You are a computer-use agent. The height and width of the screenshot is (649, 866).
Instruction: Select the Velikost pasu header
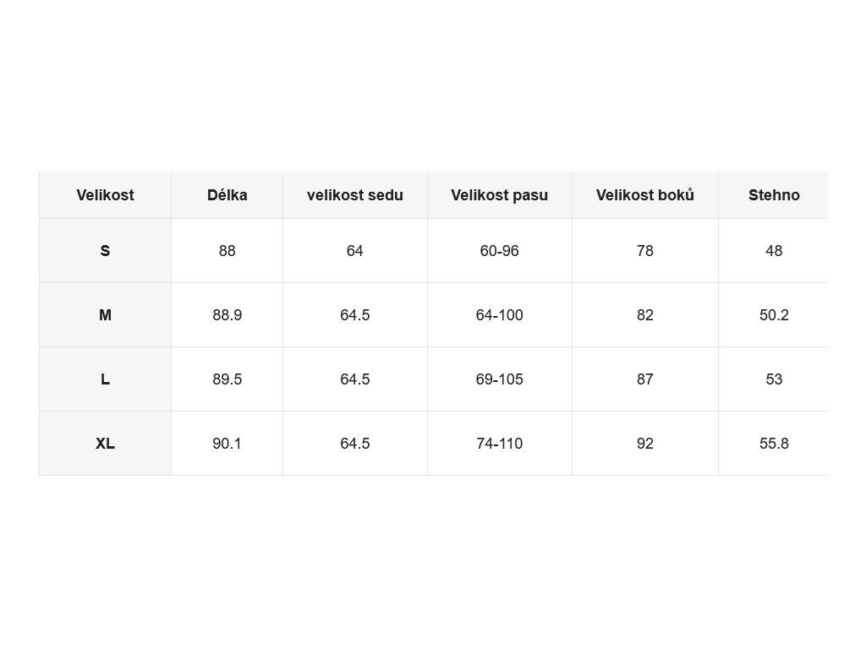pos(500,195)
